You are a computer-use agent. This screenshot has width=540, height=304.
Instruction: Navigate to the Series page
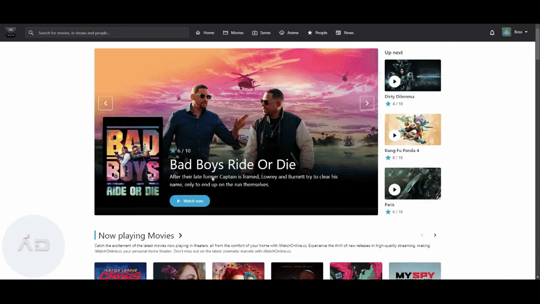pos(262,33)
